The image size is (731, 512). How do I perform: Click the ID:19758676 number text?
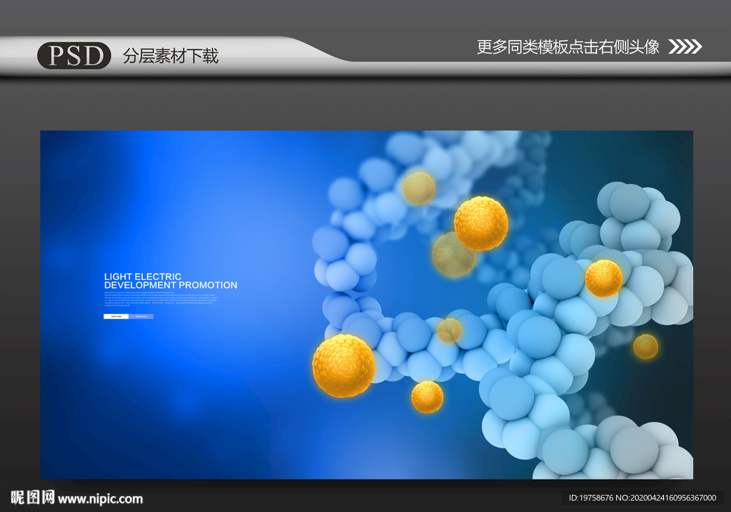point(590,498)
